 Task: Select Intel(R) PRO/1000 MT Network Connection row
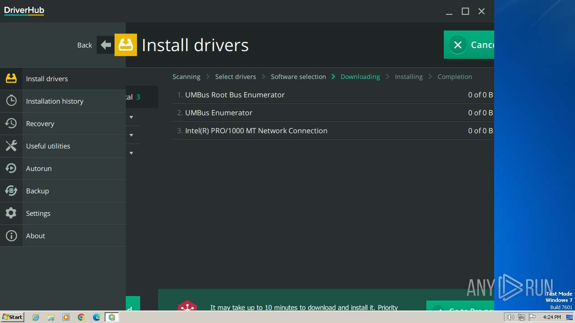333,131
